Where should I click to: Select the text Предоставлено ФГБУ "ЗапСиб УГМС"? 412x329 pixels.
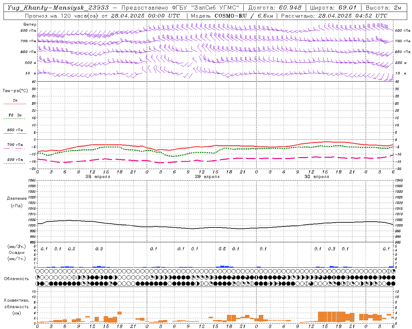coord(181,7)
